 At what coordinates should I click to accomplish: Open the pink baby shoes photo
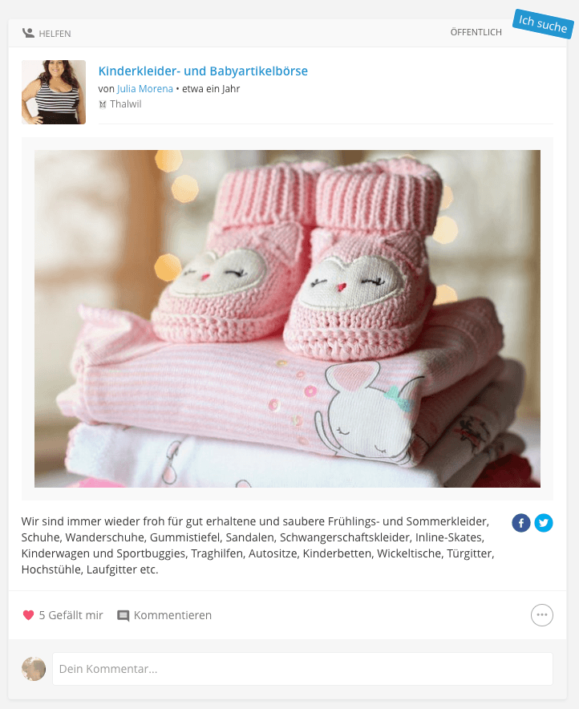click(287, 318)
